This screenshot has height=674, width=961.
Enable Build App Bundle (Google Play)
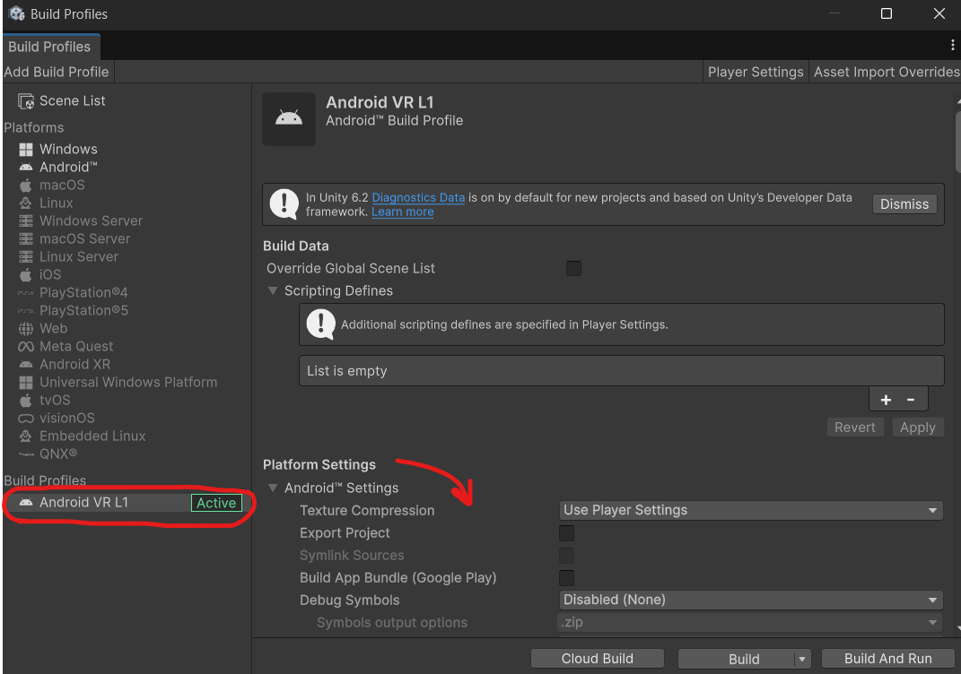pos(566,578)
